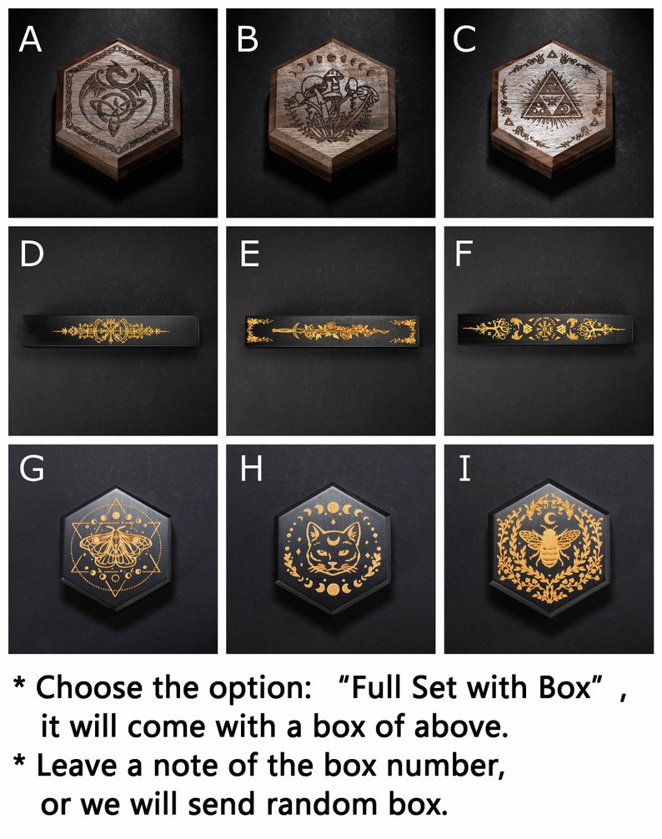Image resolution: width=662 pixels, height=839 pixels.
Task: Pick the golden bee wreath box I
Action: pyautogui.click(x=549, y=548)
